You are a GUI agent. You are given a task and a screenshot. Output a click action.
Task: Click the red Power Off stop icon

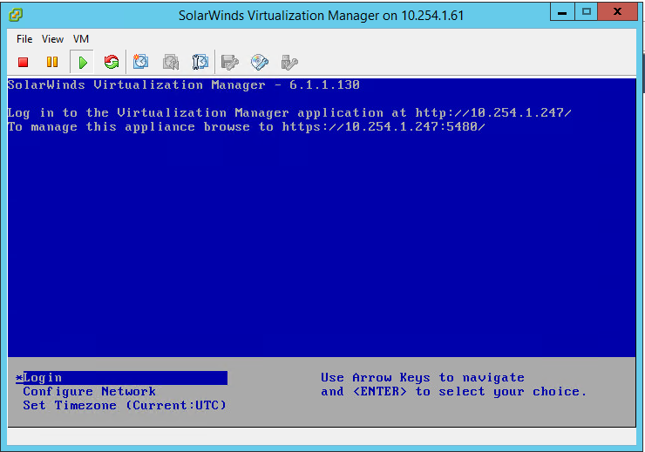click(x=23, y=63)
